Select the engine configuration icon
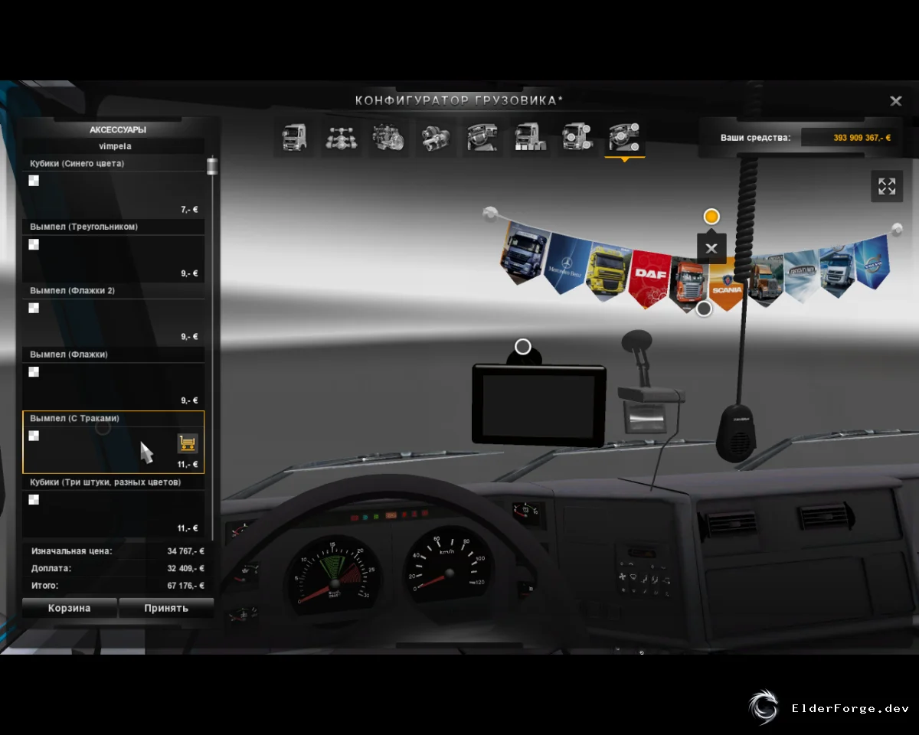Viewport: 919px width, 735px height. coord(388,138)
